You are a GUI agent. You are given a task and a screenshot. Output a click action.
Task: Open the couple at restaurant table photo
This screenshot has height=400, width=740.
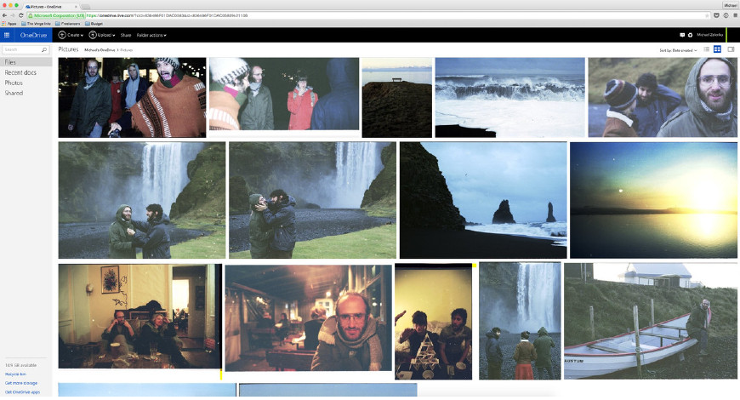[140, 316]
